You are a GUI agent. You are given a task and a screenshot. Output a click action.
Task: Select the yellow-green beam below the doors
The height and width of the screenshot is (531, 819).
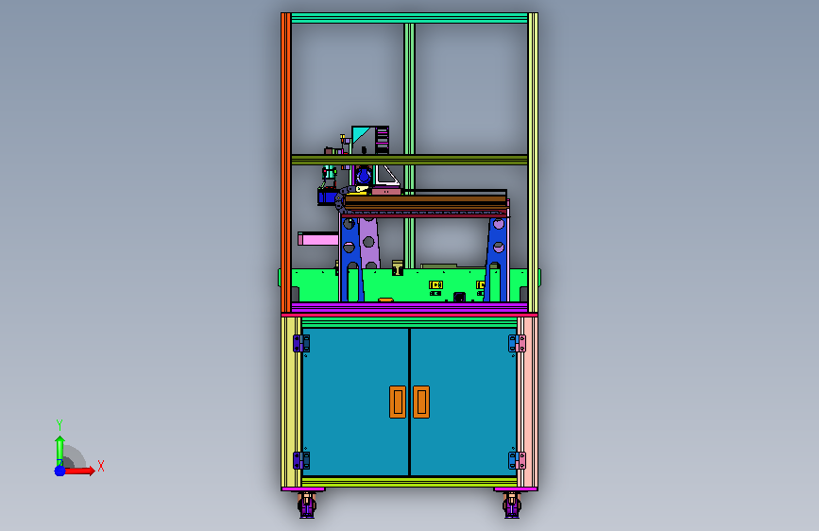point(409,481)
